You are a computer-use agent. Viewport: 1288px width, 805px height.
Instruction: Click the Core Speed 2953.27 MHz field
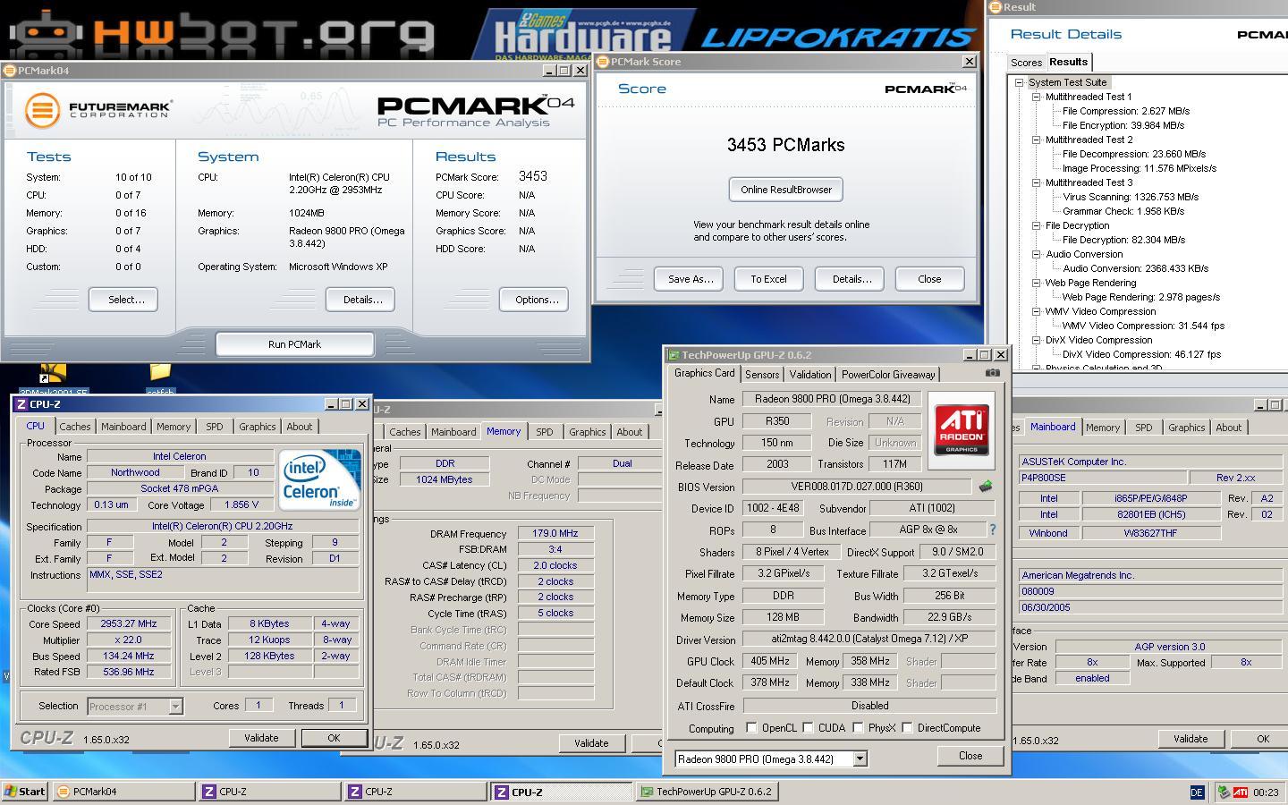click(129, 624)
